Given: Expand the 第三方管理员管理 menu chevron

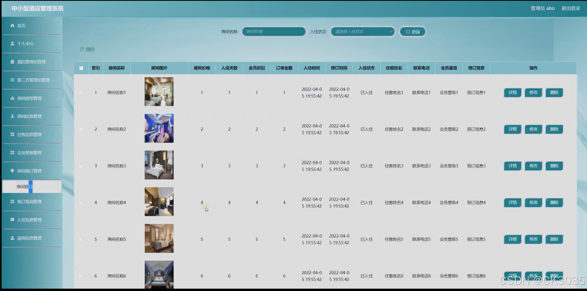Looking at the screenshot, I should [57, 80].
